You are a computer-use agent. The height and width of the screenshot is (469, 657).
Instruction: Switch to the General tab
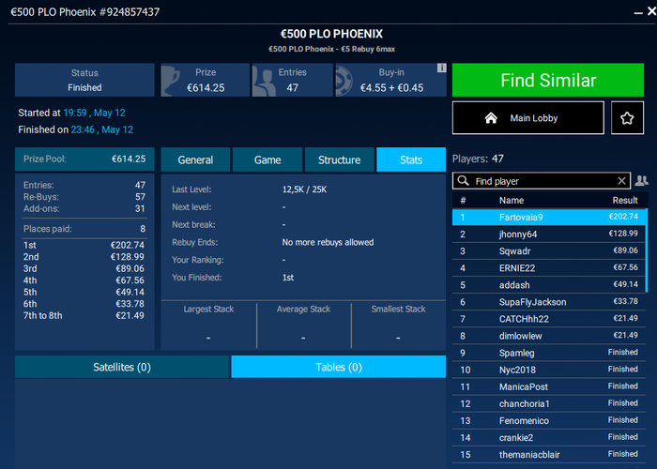pyautogui.click(x=195, y=159)
